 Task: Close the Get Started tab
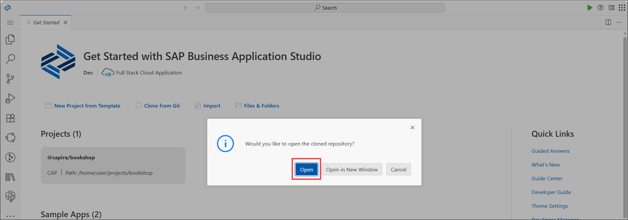(65, 22)
